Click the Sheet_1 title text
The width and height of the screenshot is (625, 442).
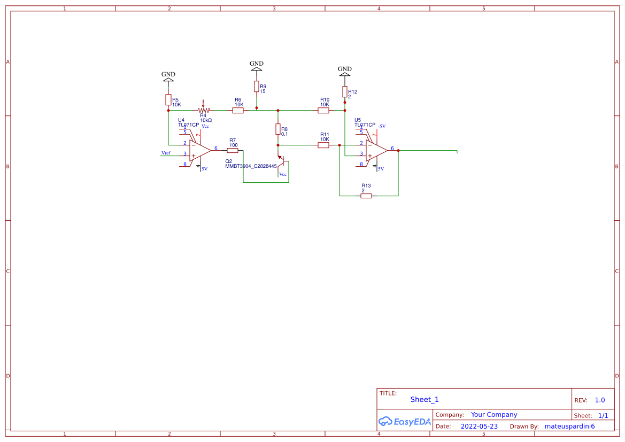[423, 399]
